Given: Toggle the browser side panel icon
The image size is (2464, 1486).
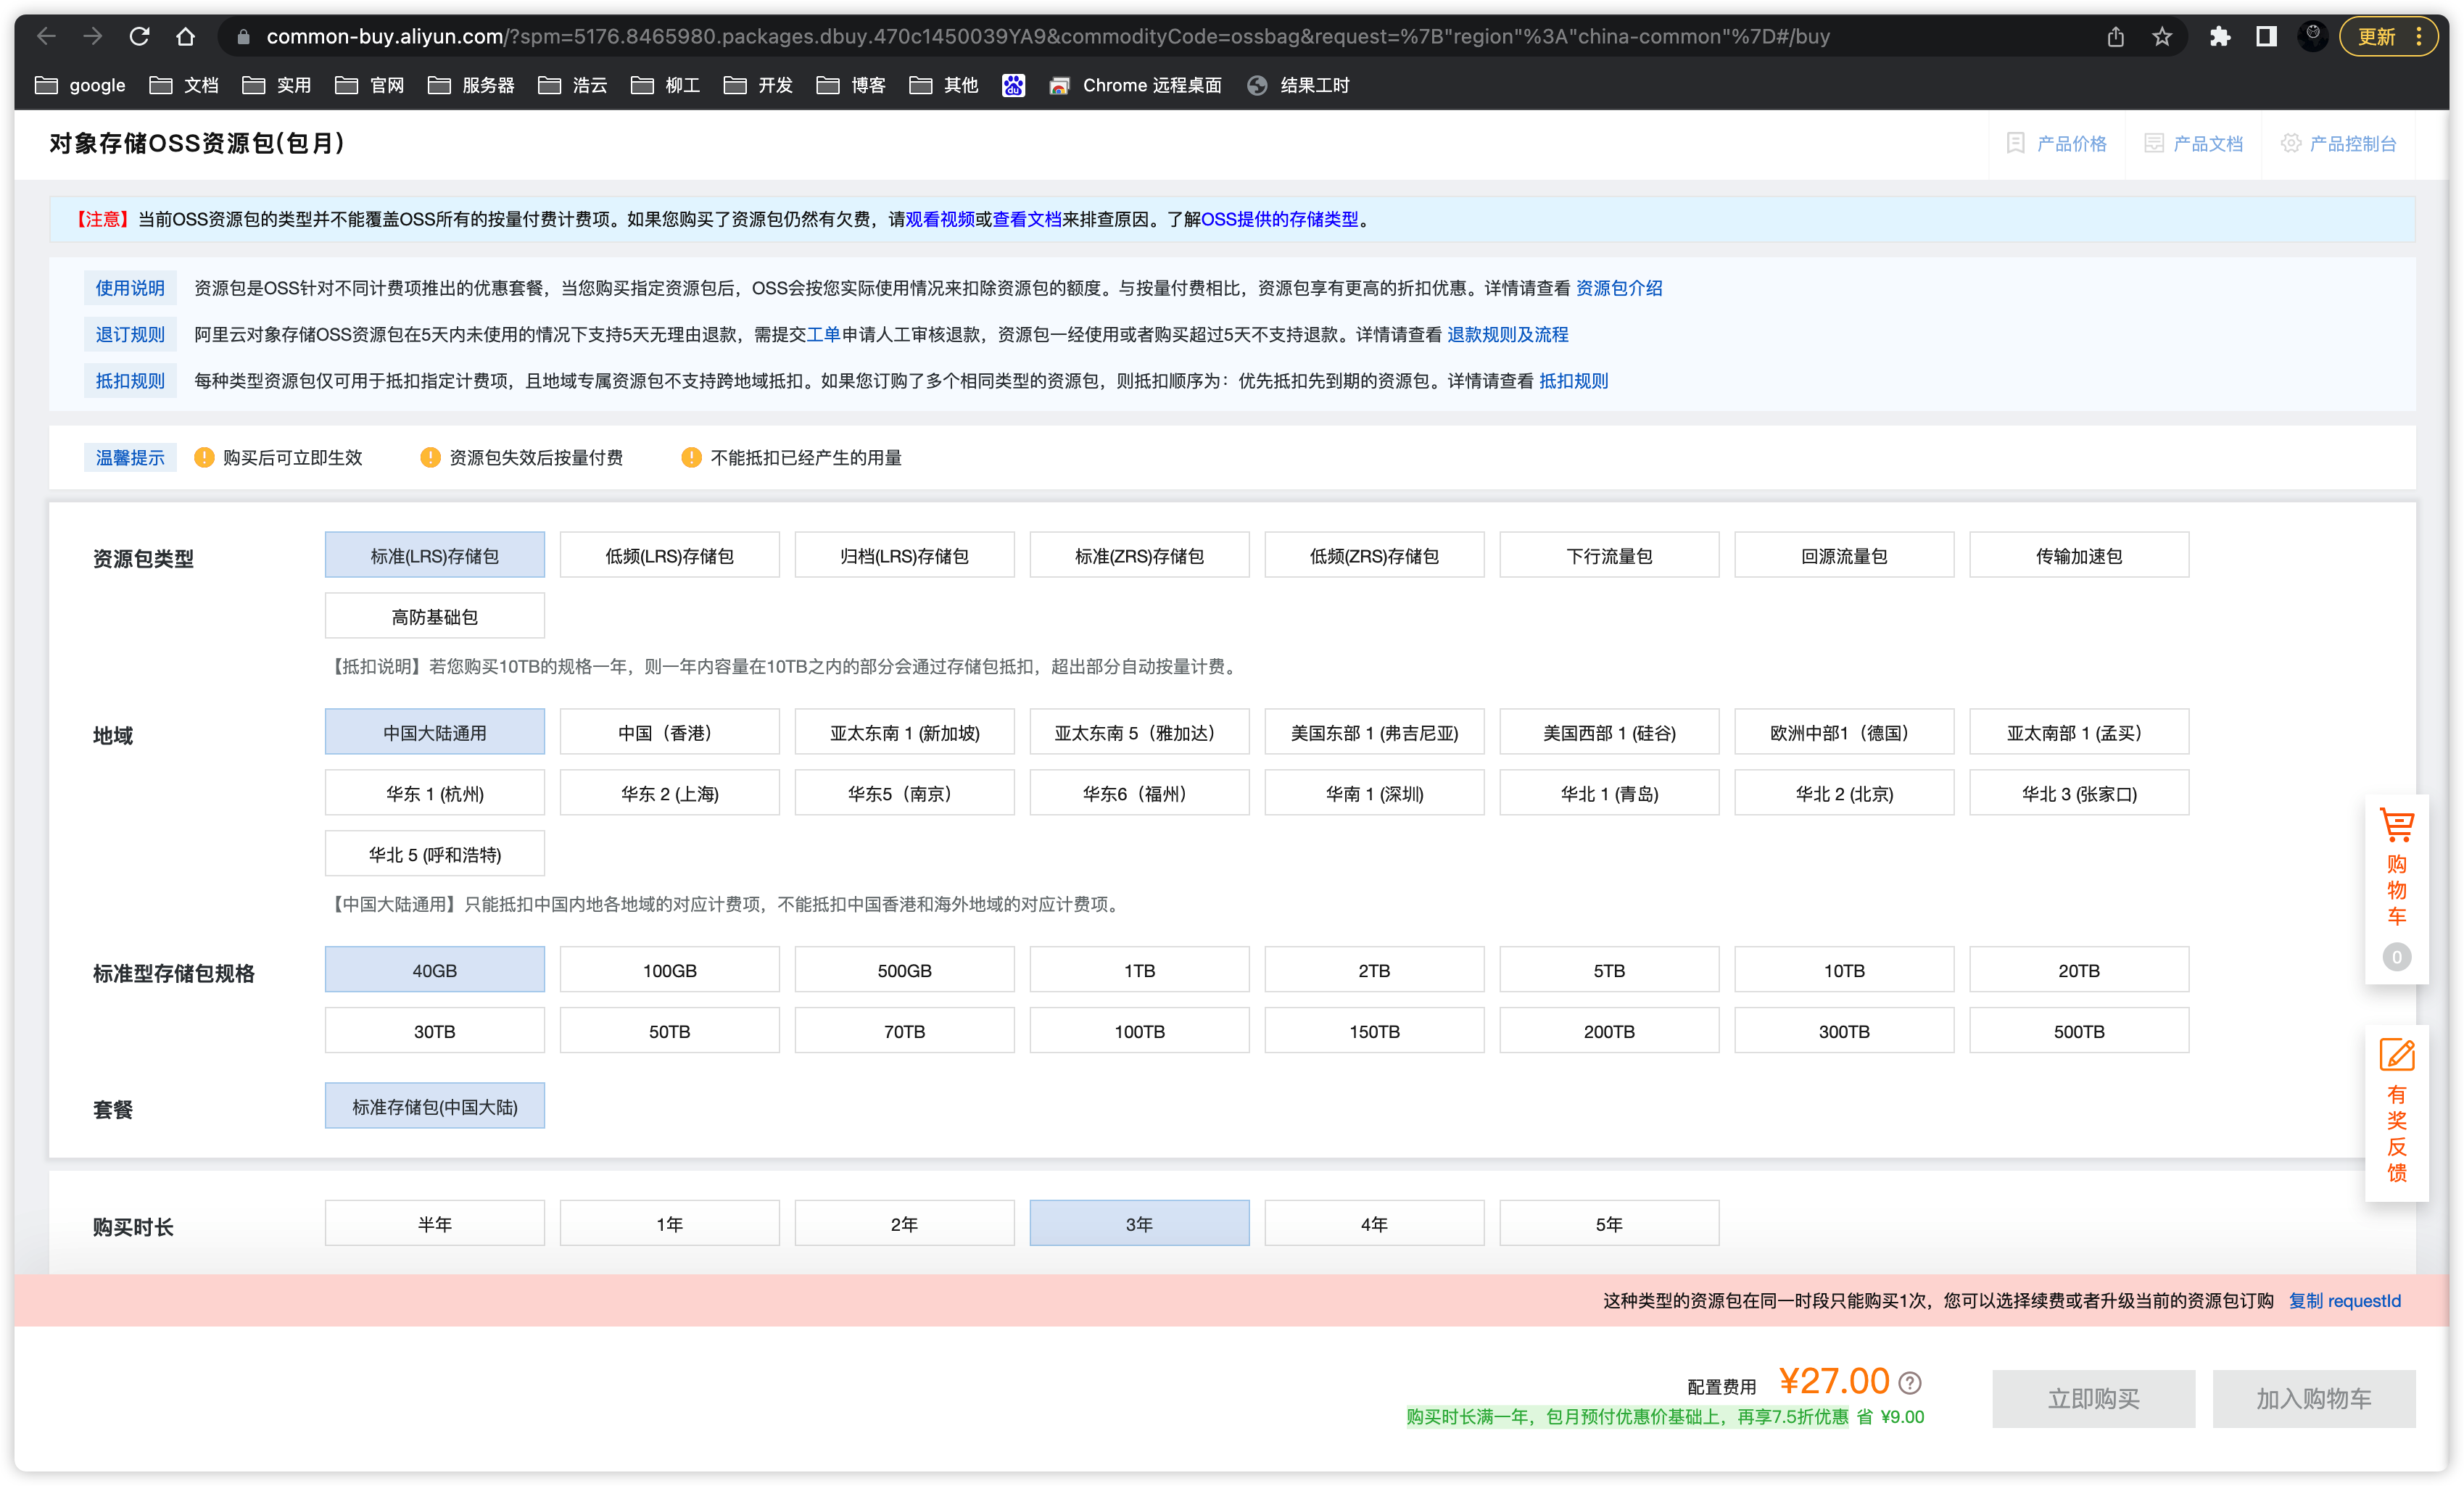Looking at the screenshot, I should click(x=2266, y=37).
